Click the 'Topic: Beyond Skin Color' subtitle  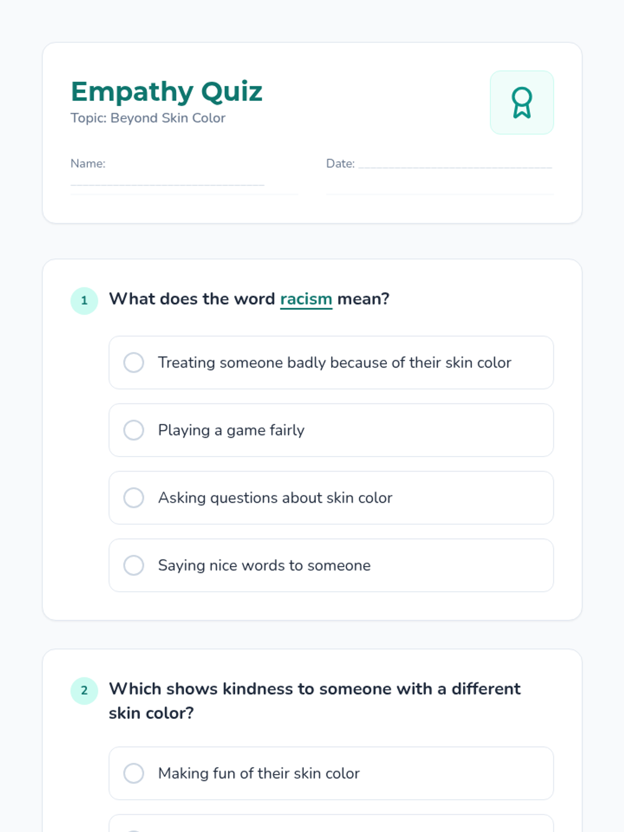click(148, 118)
